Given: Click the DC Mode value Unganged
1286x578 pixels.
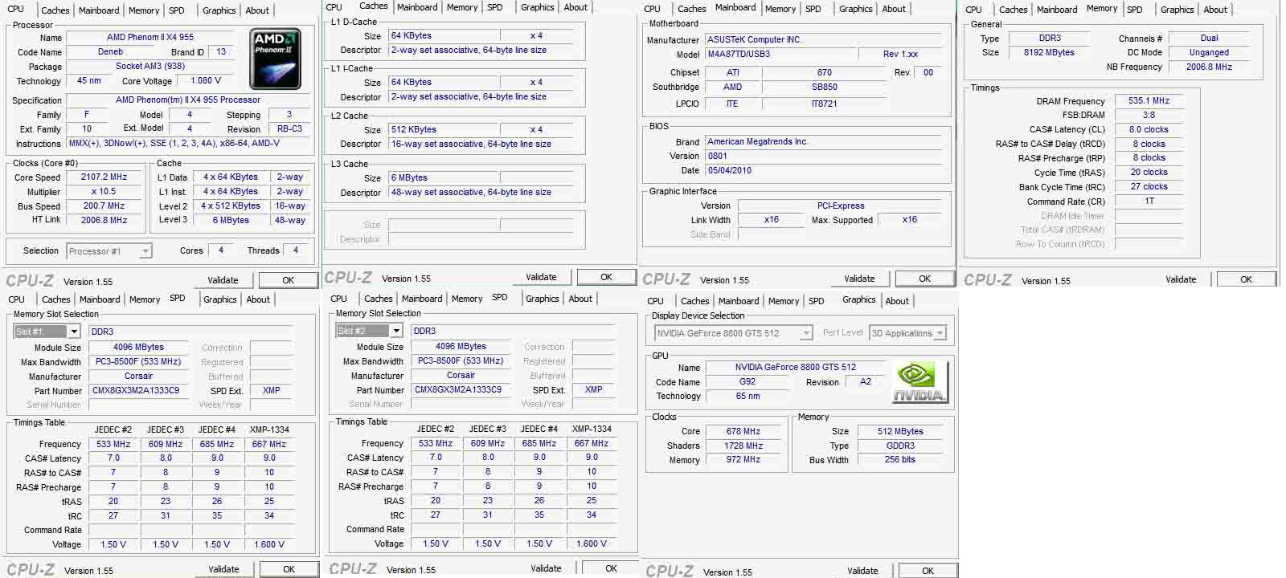Looking at the screenshot, I should 1210,53.
